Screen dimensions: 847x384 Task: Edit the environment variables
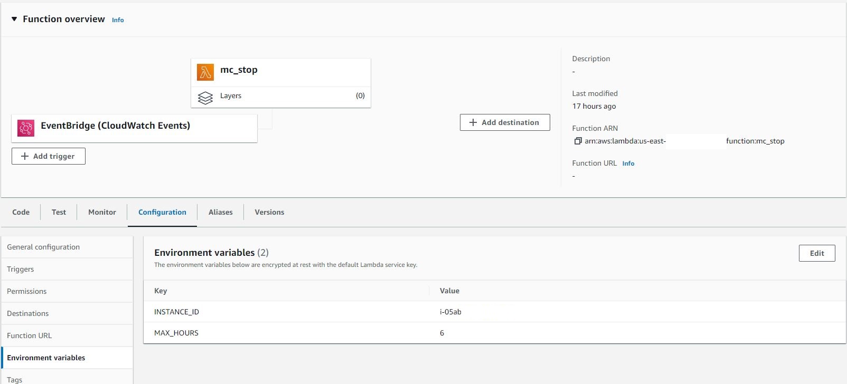816,253
